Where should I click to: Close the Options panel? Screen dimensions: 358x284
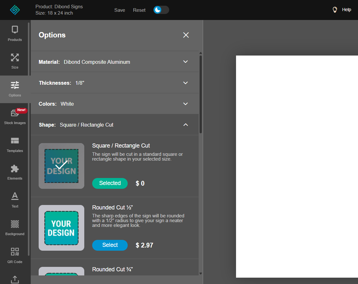(186, 35)
